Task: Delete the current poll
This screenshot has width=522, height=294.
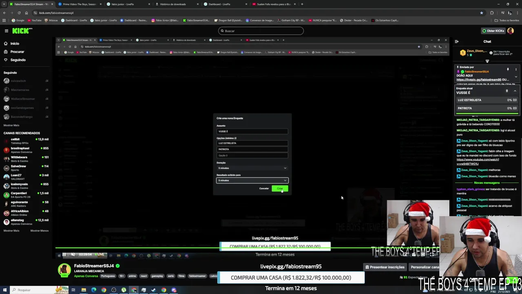Action: coord(507,91)
